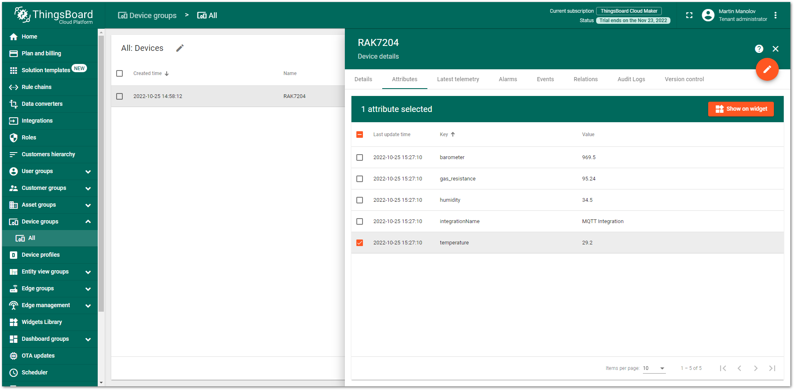This screenshot has height=390, width=794.
Task: Open the three-dot user menu
Action: click(x=775, y=15)
